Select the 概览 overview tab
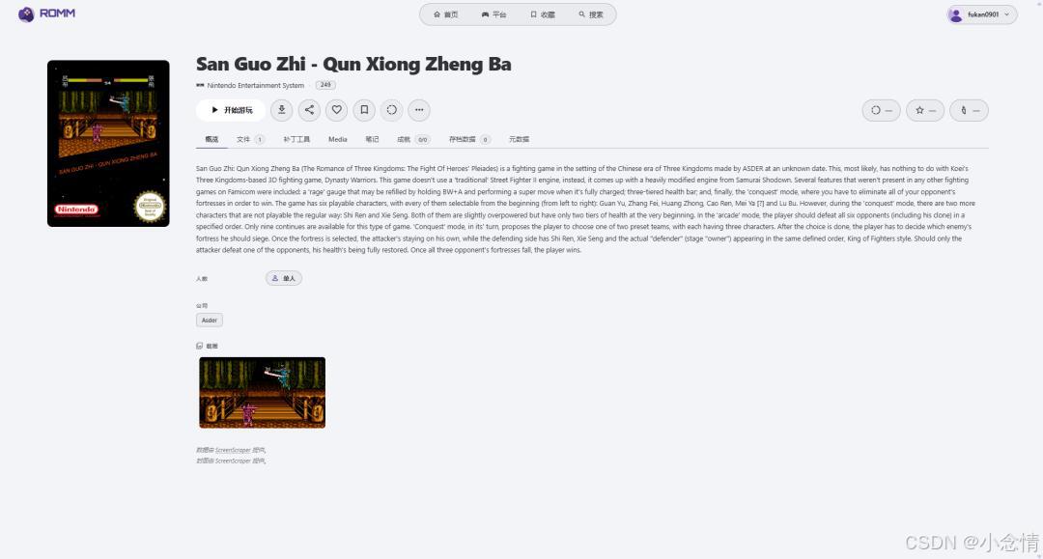This screenshot has width=1043, height=559. [211, 140]
